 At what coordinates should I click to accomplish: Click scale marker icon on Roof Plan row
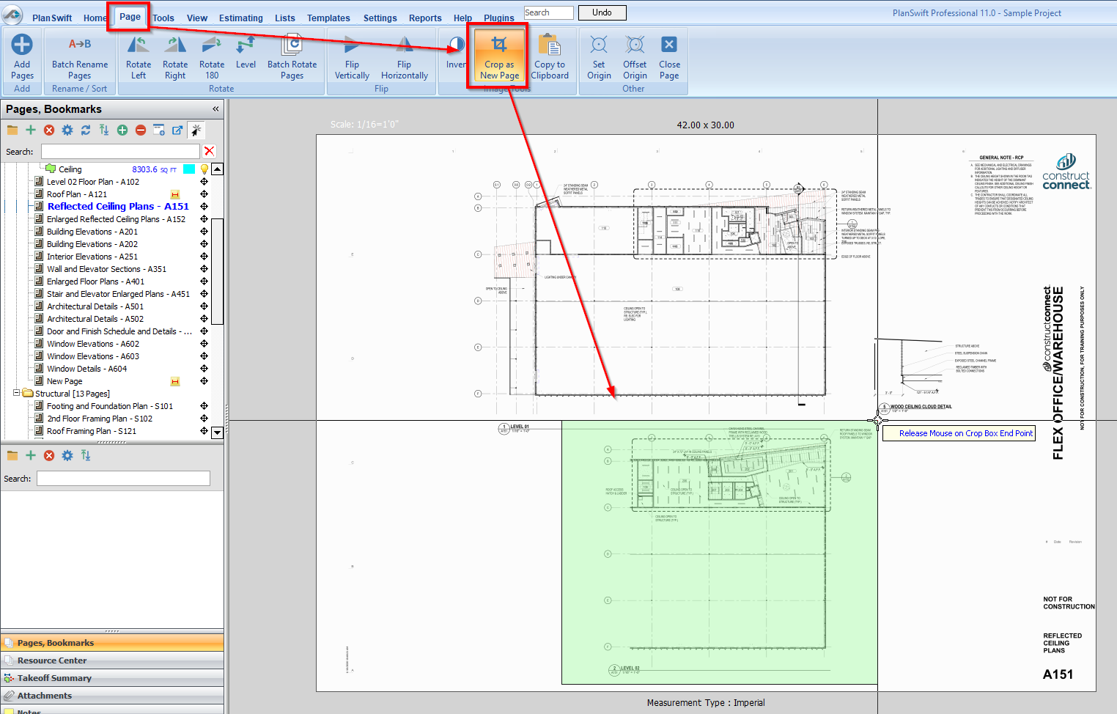(175, 194)
